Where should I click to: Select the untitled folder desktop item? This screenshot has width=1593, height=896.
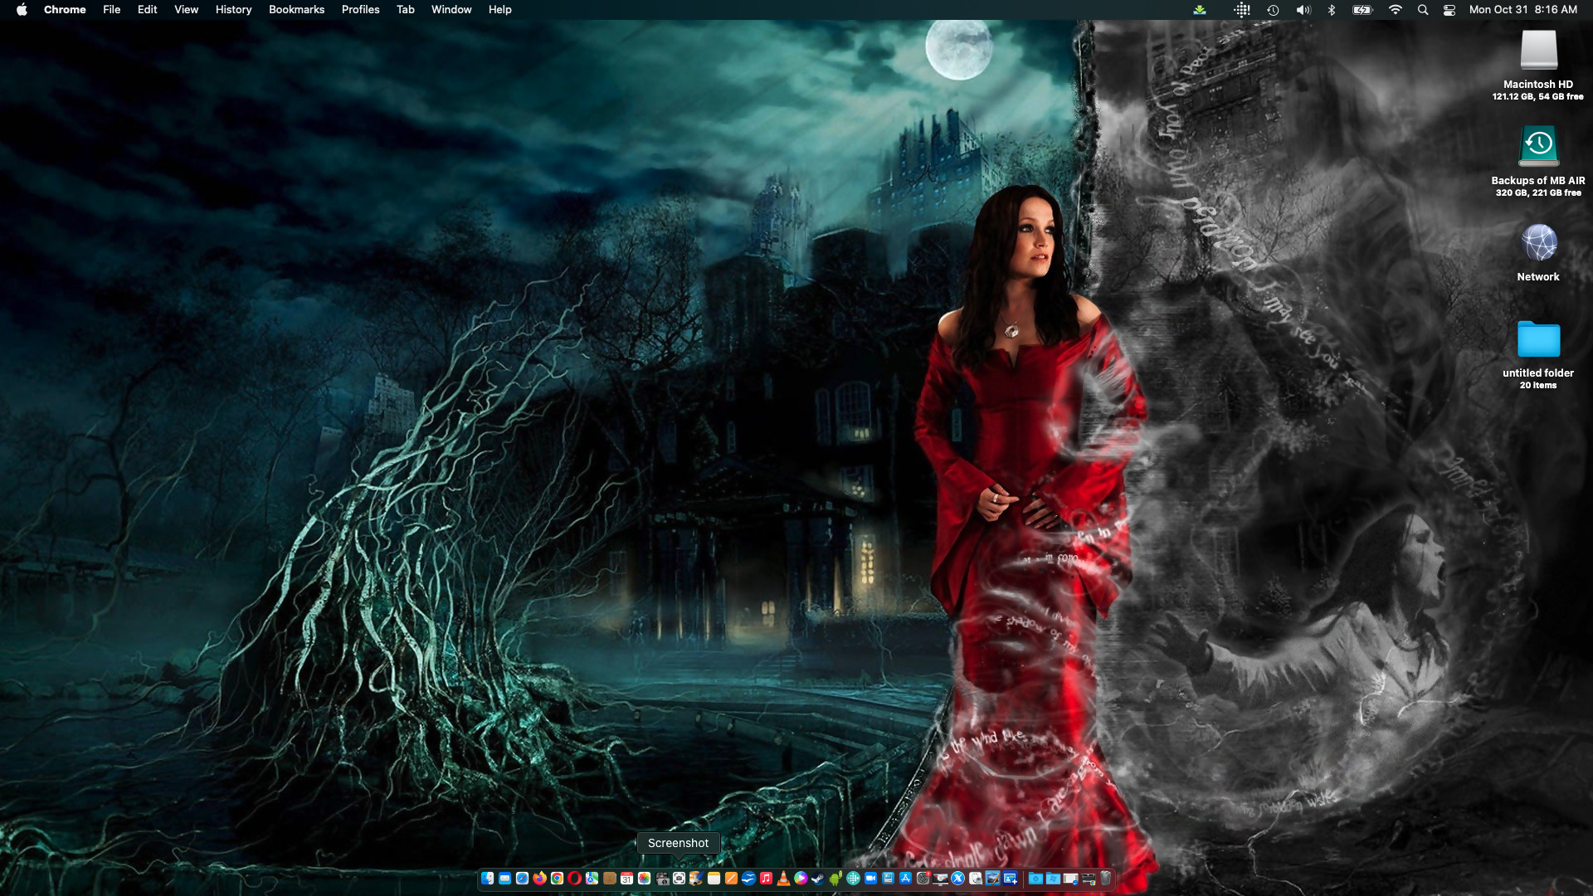1538,340
